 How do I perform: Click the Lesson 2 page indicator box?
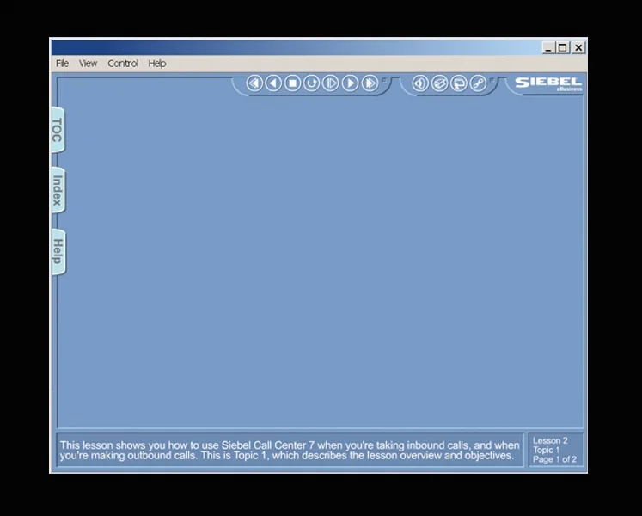click(556, 450)
